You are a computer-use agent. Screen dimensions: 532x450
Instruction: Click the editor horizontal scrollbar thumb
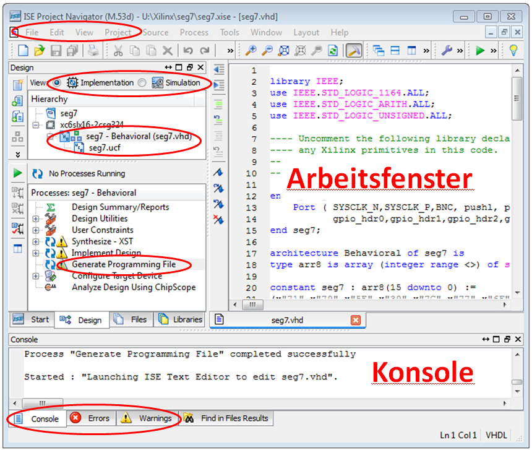click(252, 305)
